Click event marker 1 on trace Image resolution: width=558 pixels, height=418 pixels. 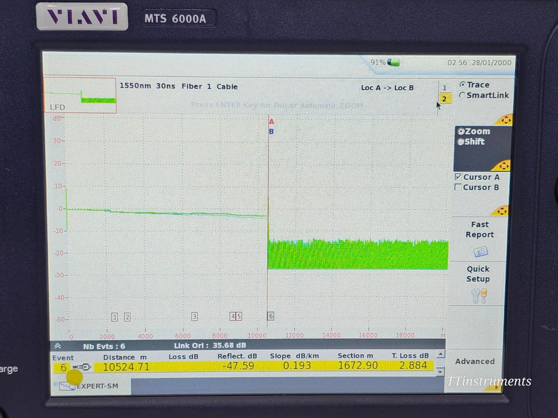(x=114, y=317)
